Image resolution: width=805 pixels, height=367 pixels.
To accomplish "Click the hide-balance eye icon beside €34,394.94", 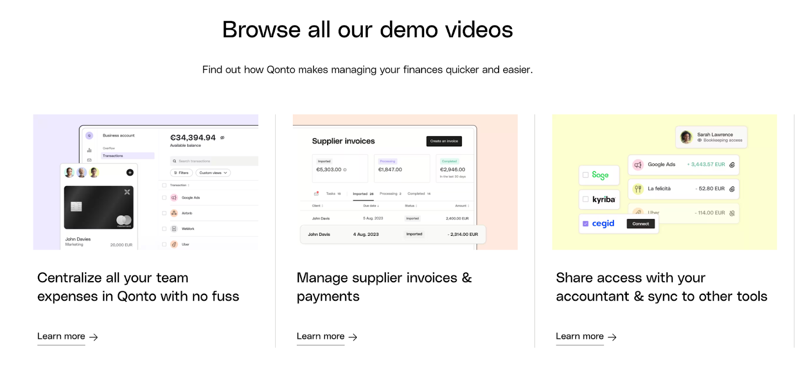I will (222, 137).
